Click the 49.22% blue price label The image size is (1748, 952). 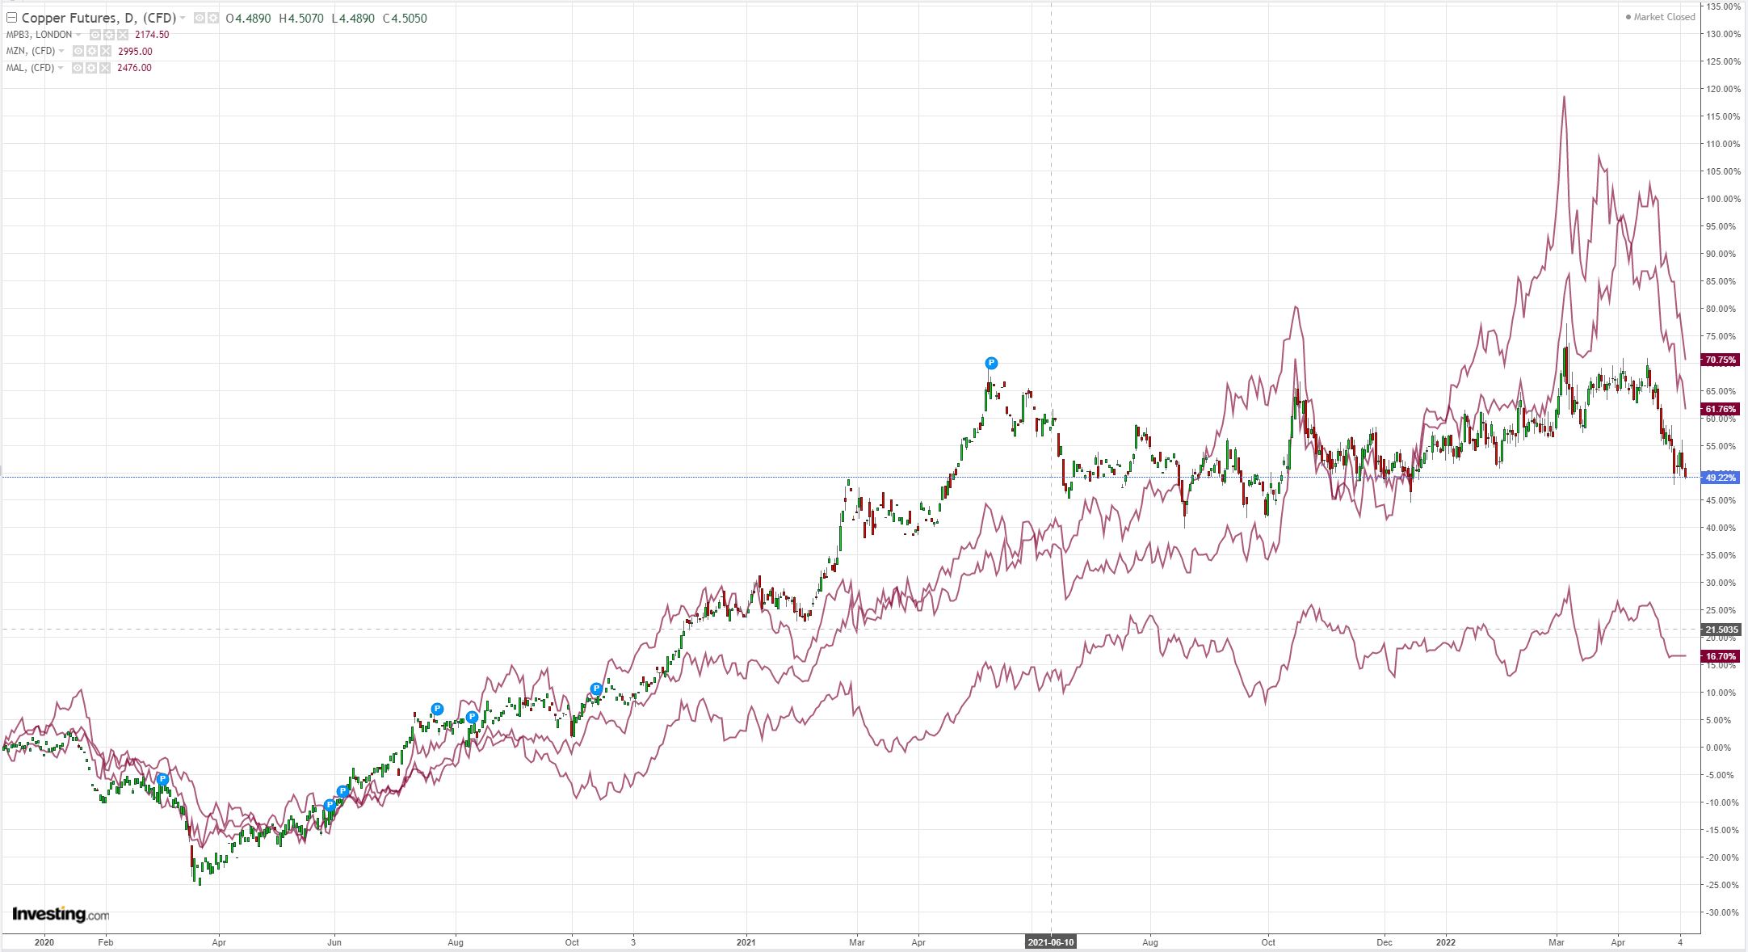1720,478
